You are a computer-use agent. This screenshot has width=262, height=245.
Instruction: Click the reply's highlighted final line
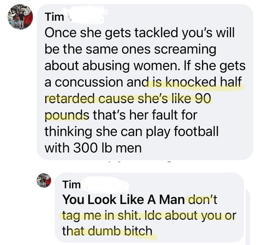pyautogui.click(x=107, y=231)
